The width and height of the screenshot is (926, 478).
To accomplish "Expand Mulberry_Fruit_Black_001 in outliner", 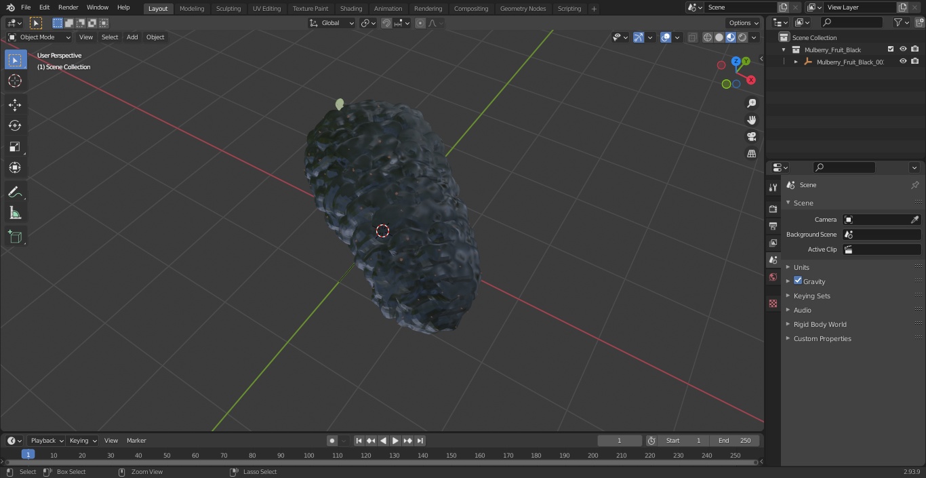I will click(x=796, y=62).
